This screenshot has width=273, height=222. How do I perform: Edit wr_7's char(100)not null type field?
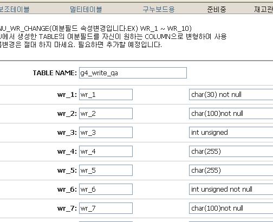pos(231,208)
